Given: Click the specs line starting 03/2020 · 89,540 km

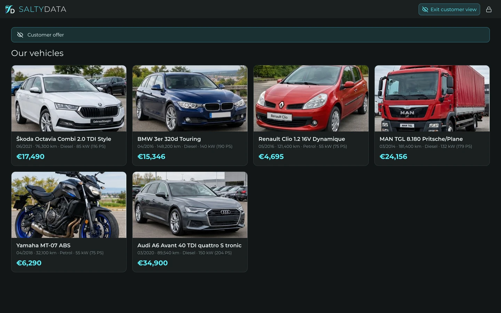Looking at the screenshot, I should (x=184, y=253).
